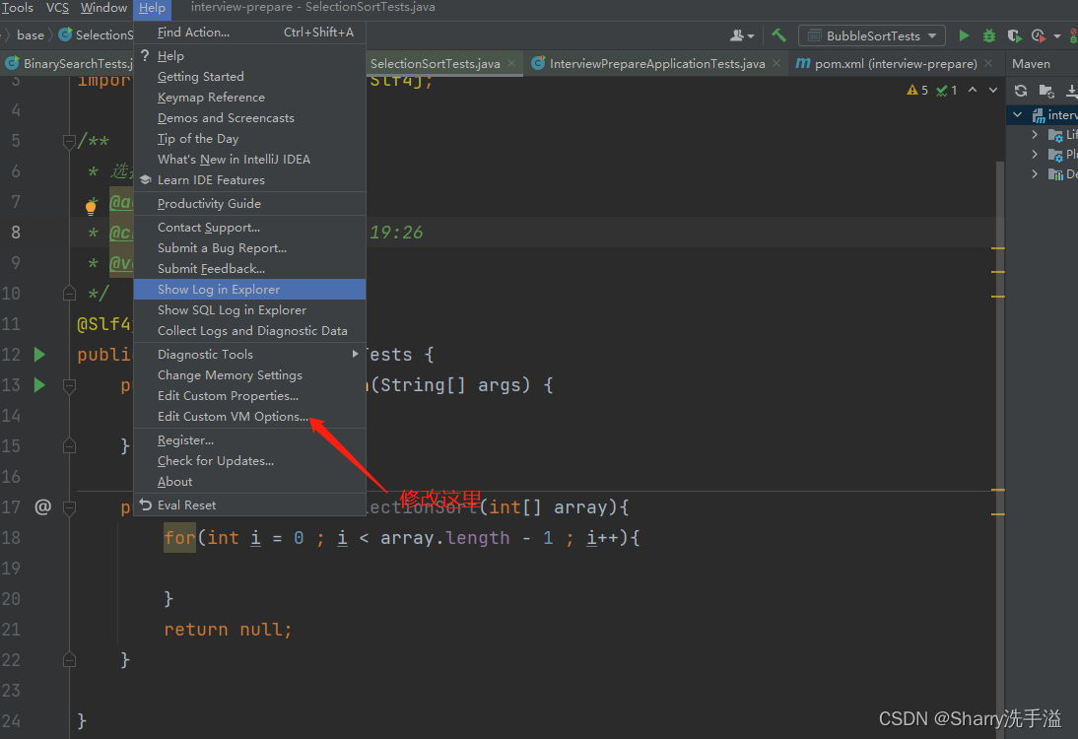1078x739 pixels.
Task: Close the pom.xml tab
Action: [988, 63]
